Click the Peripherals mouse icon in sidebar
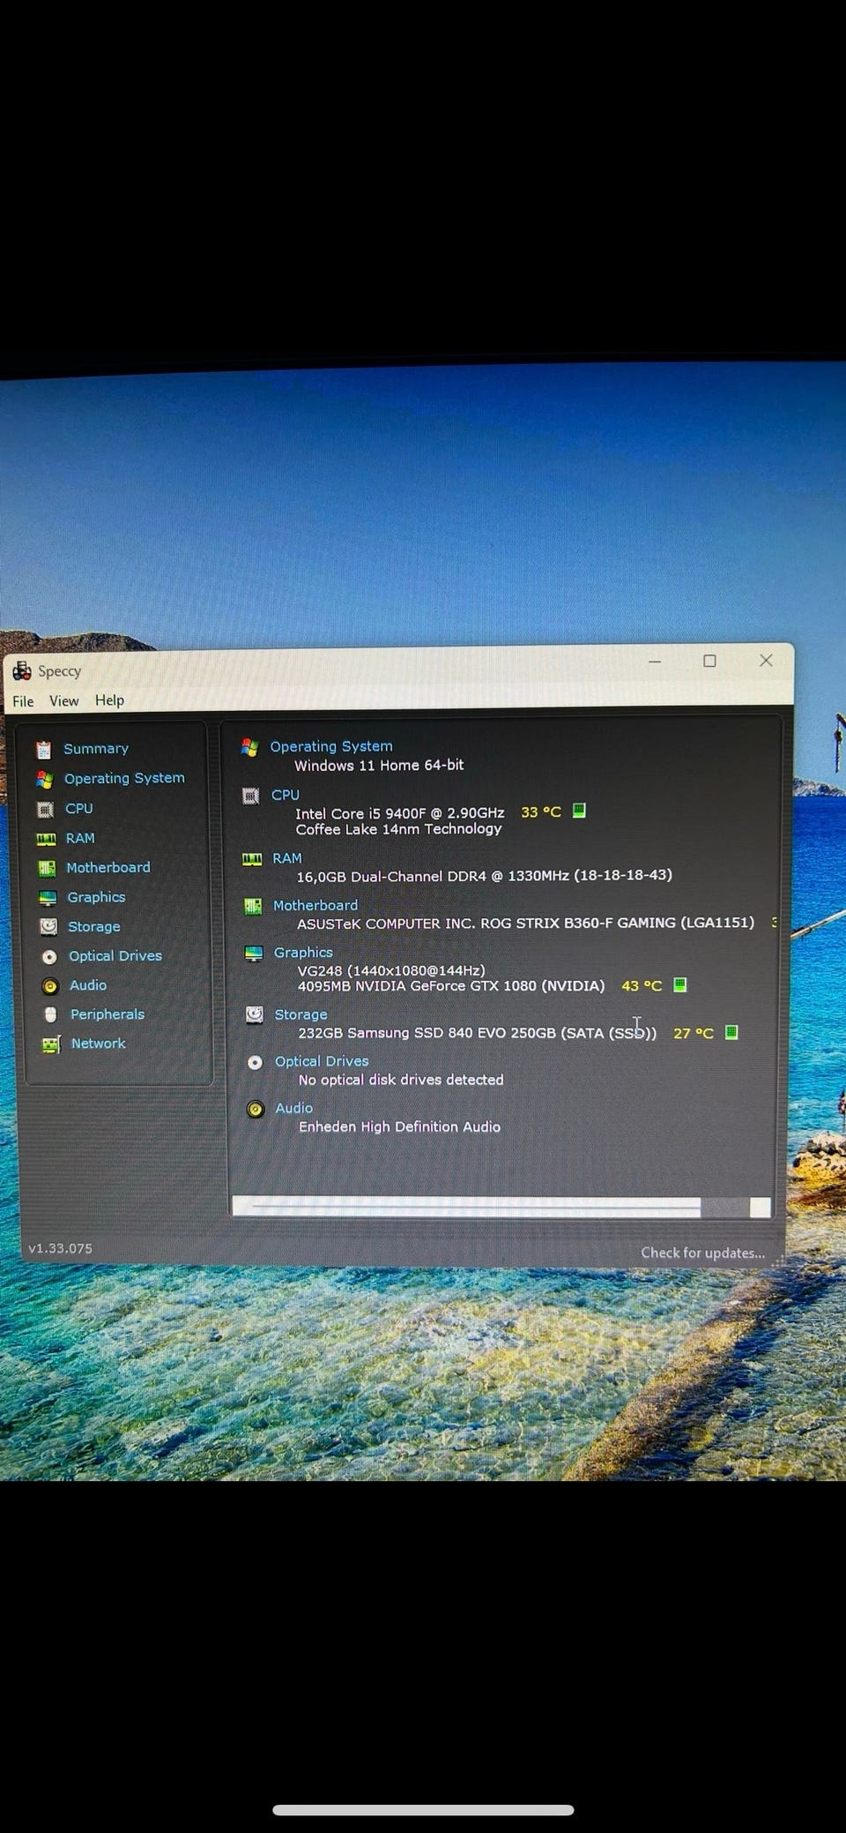 coord(51,1015)
